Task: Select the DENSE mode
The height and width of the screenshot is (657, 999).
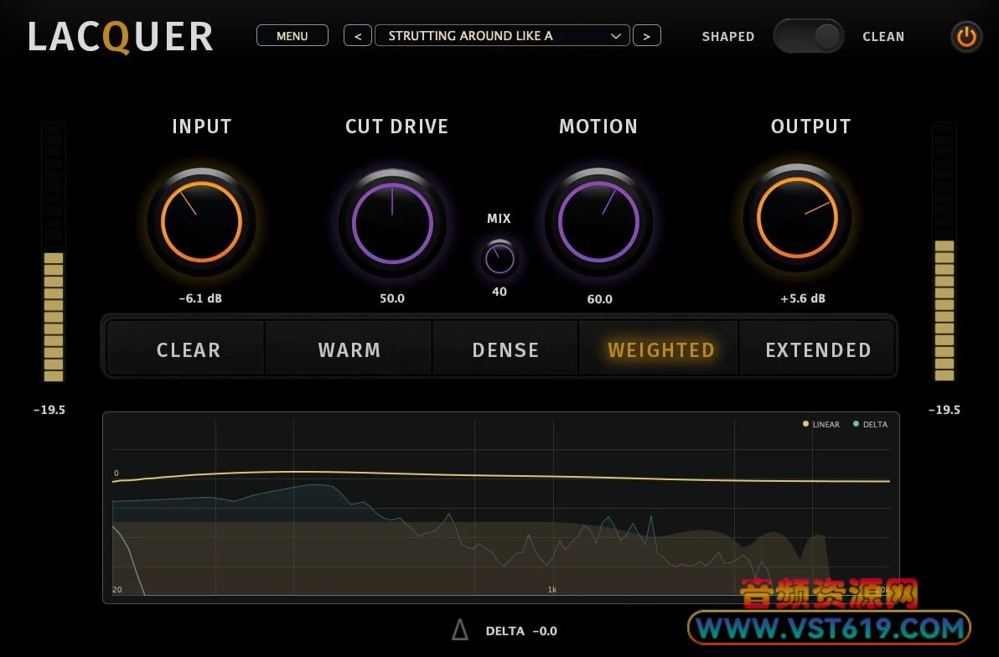Action: [x=505, y=348]
